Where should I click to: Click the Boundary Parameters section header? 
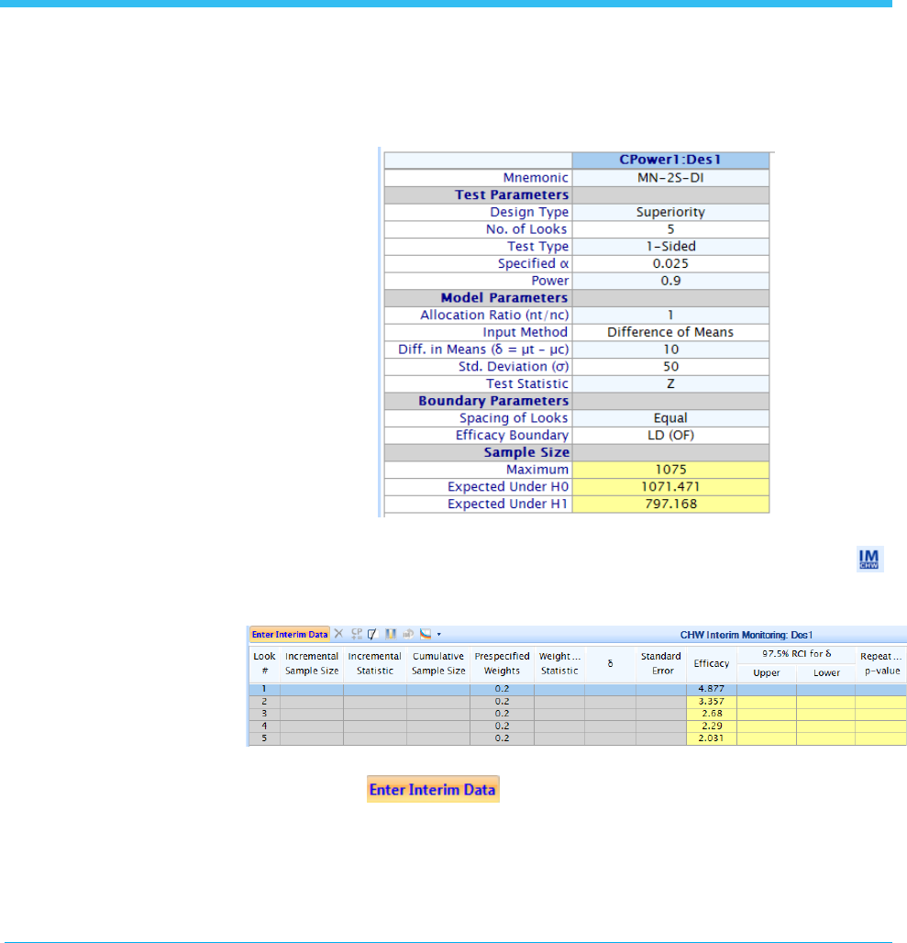(x=493, y=401)
